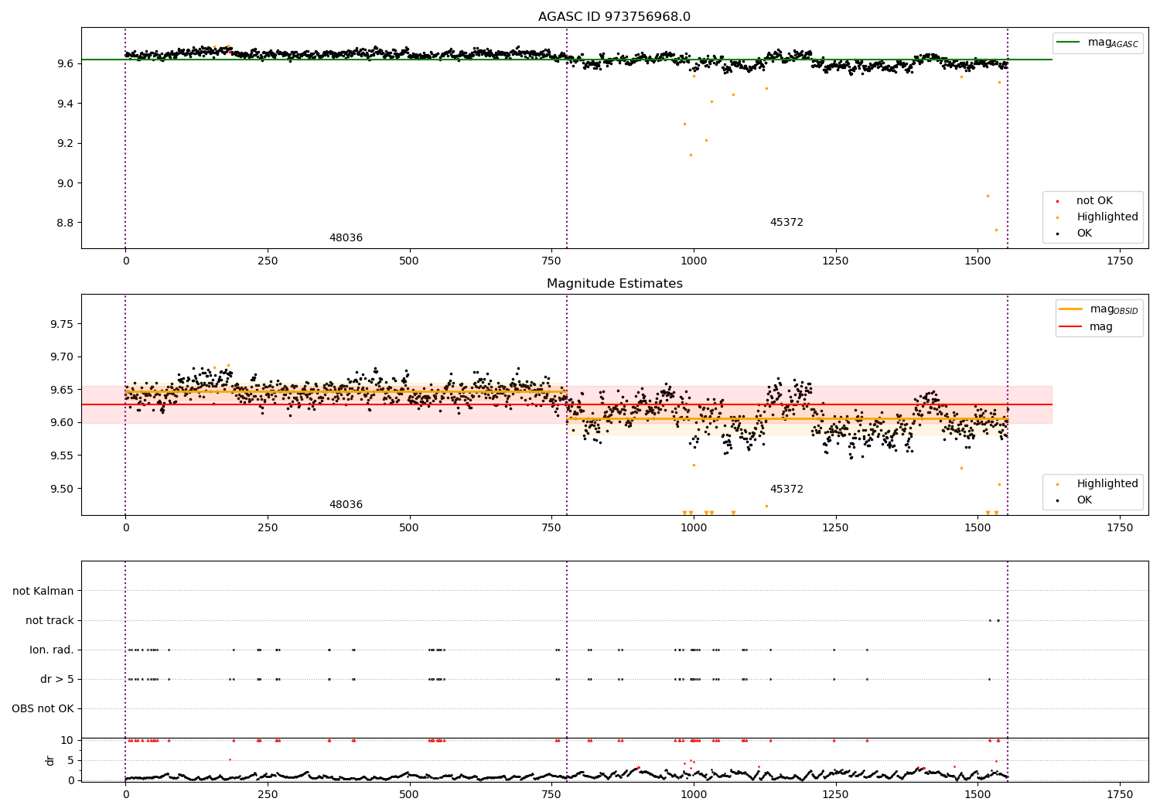The width and height of the screenshot is (1160, 812).
Task: Click the "dr > 5" axis label
Action: point(57,679)
